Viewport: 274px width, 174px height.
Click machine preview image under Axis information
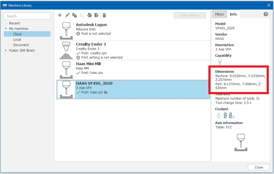(241, 142)
